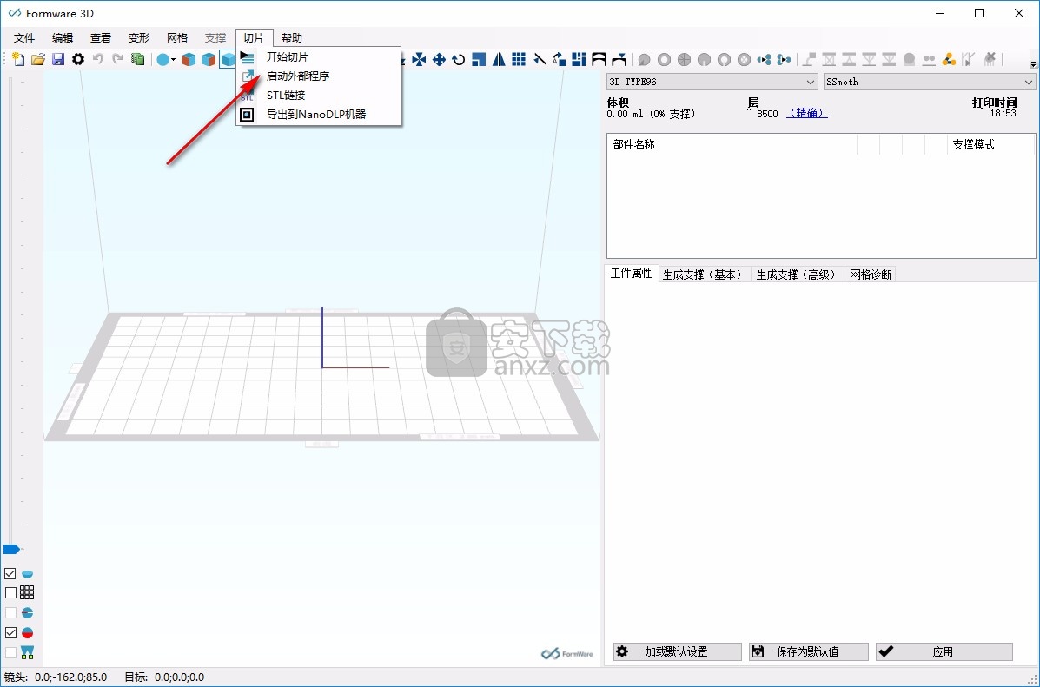Choose 导出到NanoDLP机器 menu entry
1040x687 pixels.
point(319,114)
